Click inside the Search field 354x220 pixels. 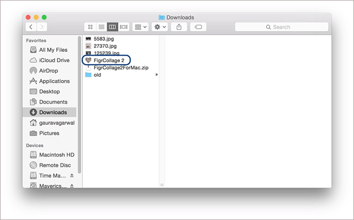click(x=282, y=27)
